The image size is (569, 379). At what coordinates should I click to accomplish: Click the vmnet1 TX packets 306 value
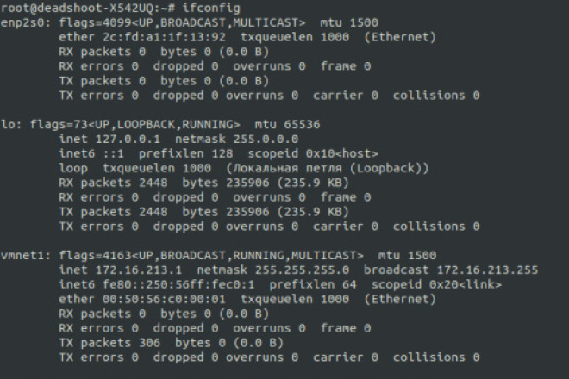(x=149, y=343)
